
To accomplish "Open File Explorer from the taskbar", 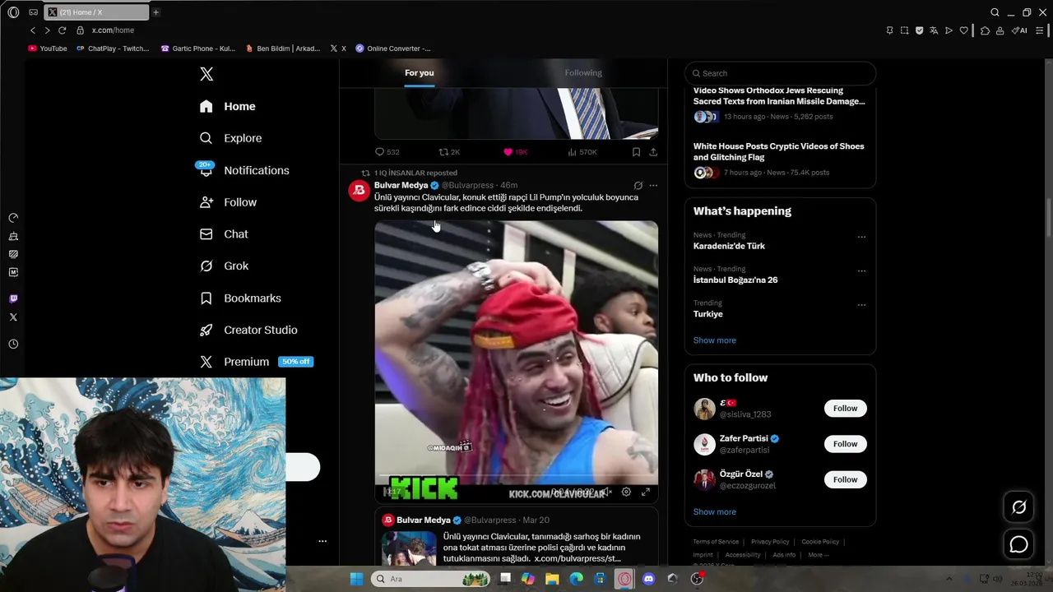I will point(552,579).
